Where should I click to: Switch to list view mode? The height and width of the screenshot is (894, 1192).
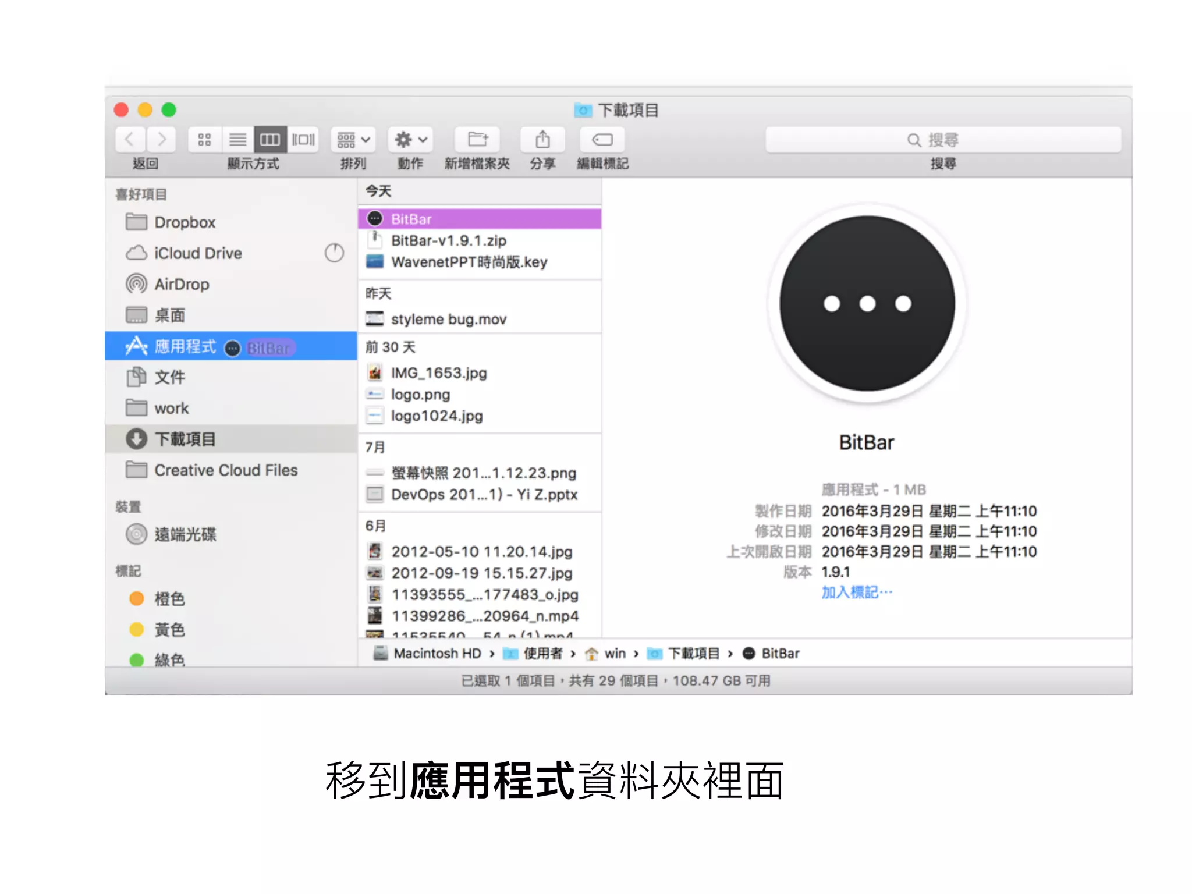point(237,140)
